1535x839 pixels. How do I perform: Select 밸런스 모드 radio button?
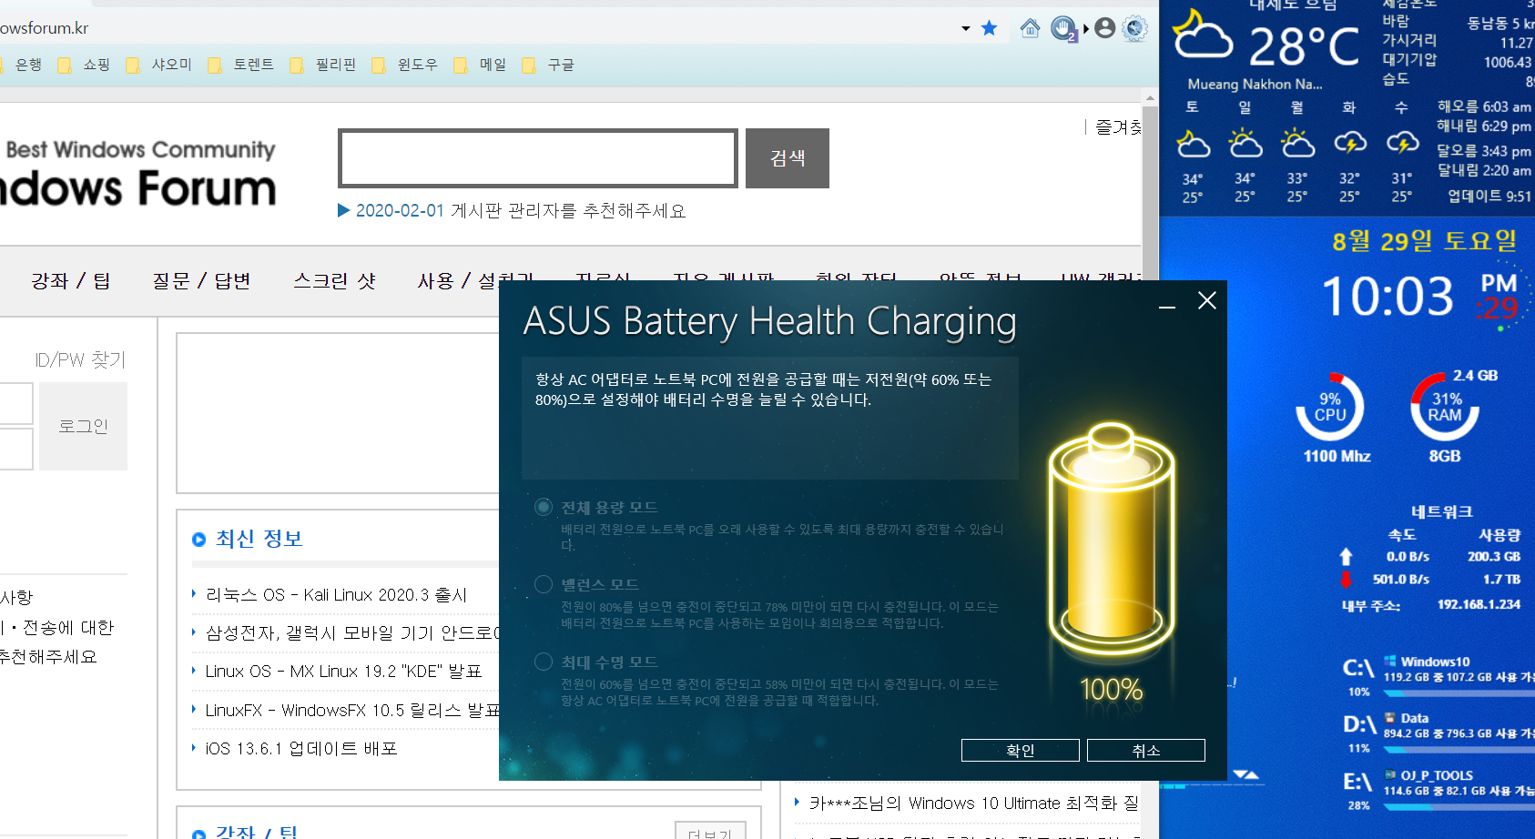[544, 584]
